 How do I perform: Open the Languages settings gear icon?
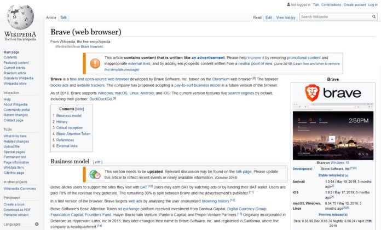pos(37,224)
